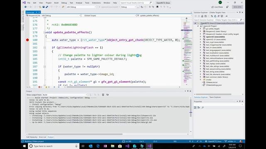Expand the libopenrct2 (static library) node
Viewport: 266px width, 149px height.
(x=200, y=31)
